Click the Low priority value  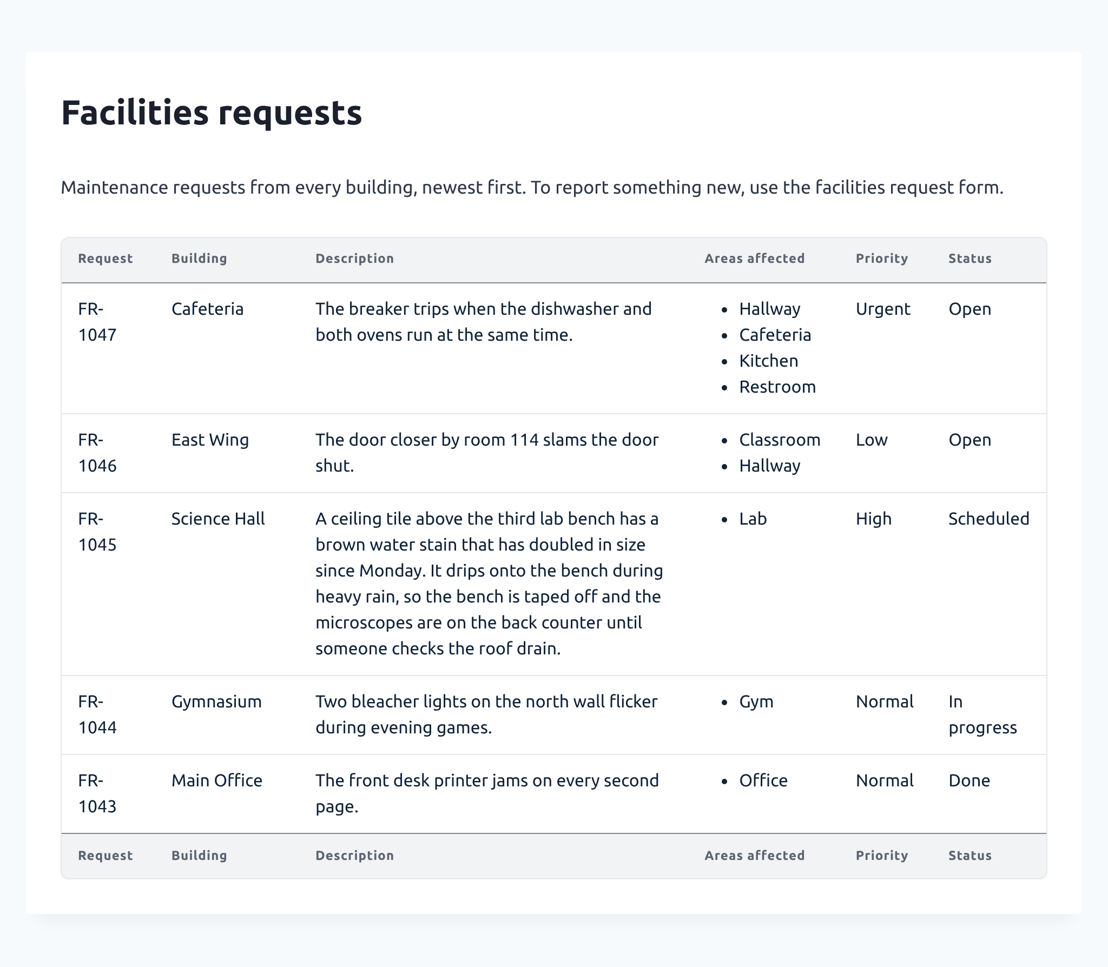point(872,440)
